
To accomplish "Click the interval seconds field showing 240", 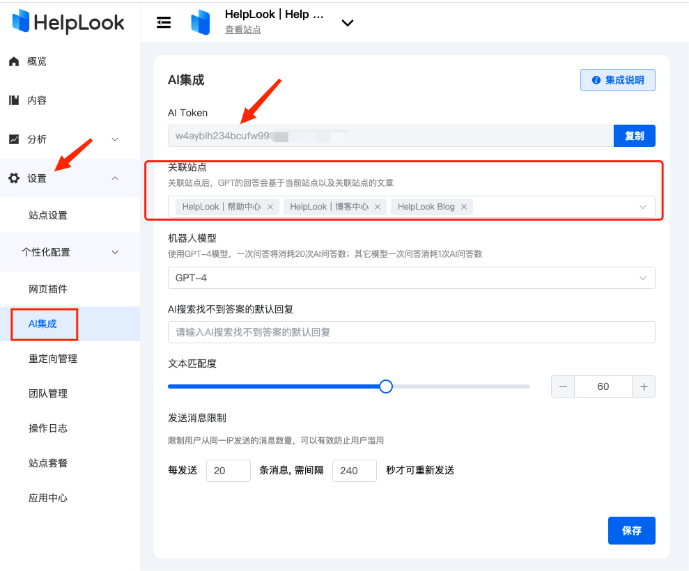I will pyautogui.click(x=355, y=471).
